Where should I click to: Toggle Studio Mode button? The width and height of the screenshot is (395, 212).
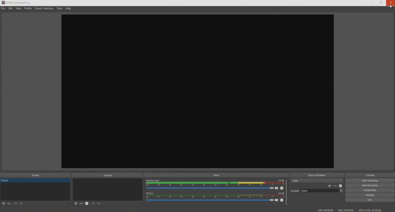370,190
